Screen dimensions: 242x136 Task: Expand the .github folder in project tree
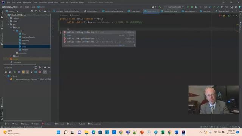click(x=8, y=18)
